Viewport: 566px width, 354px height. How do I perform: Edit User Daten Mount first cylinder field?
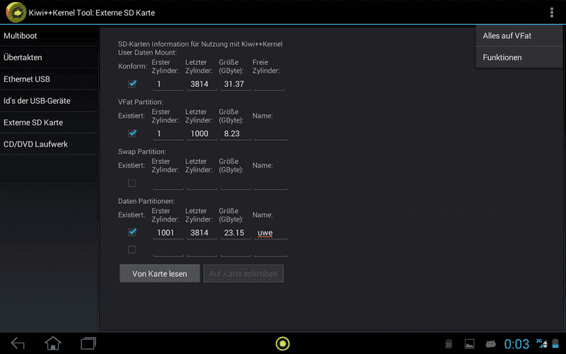coord(168,84)
